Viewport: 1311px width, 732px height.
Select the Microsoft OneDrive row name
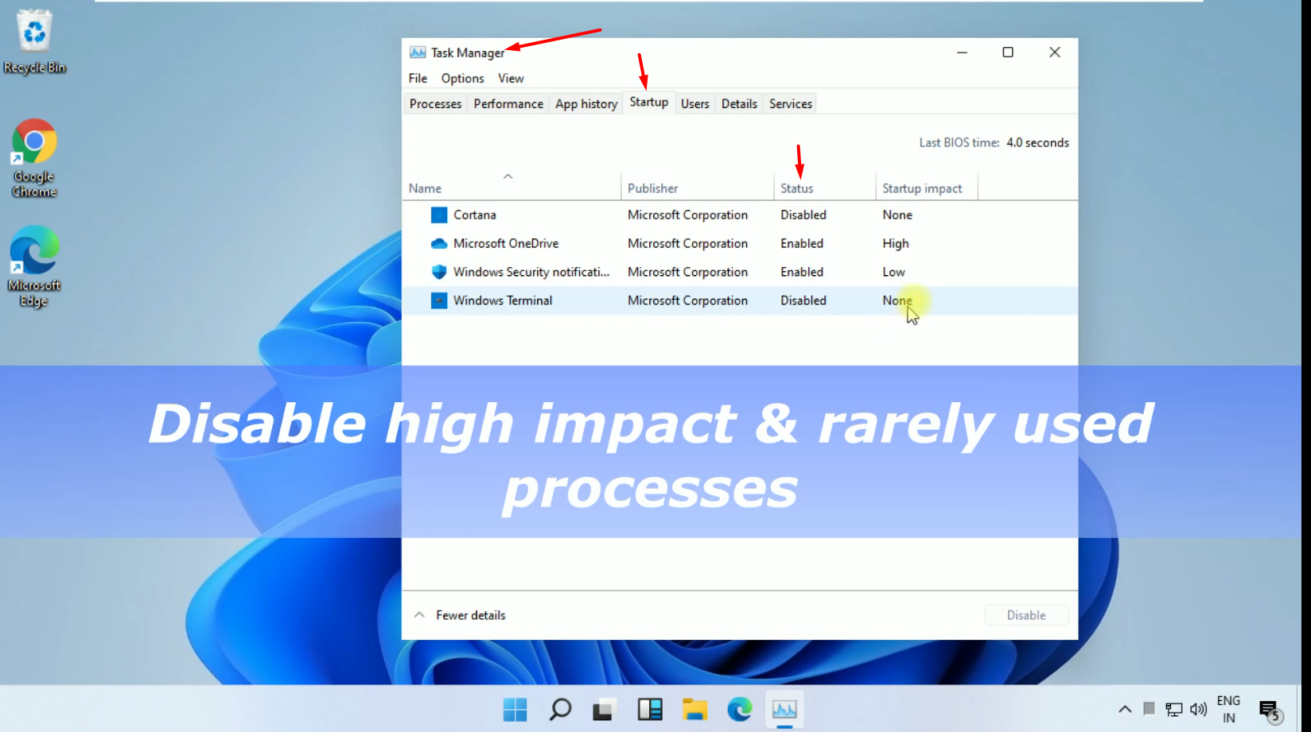[506, 243]
